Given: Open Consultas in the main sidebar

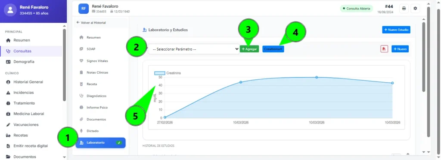Looking at the screenshot, I should (31, 51).
